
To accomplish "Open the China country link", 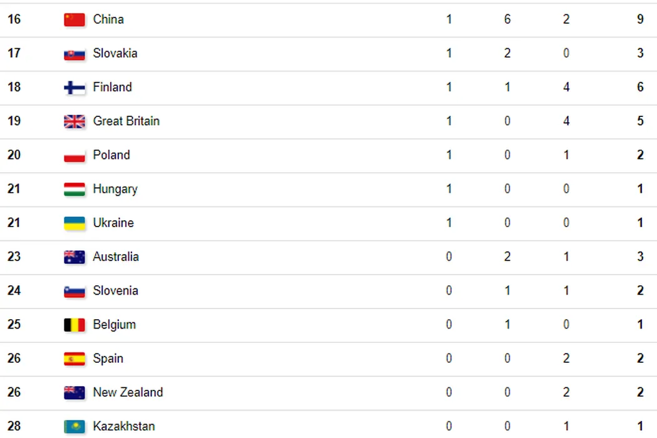I will pos(108,19).
